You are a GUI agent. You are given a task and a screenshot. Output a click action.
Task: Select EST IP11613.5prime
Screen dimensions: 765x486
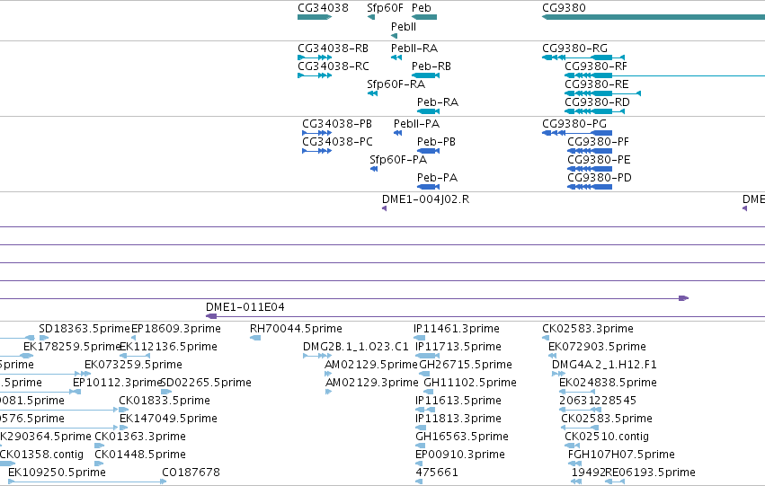(x=458, y=402)
